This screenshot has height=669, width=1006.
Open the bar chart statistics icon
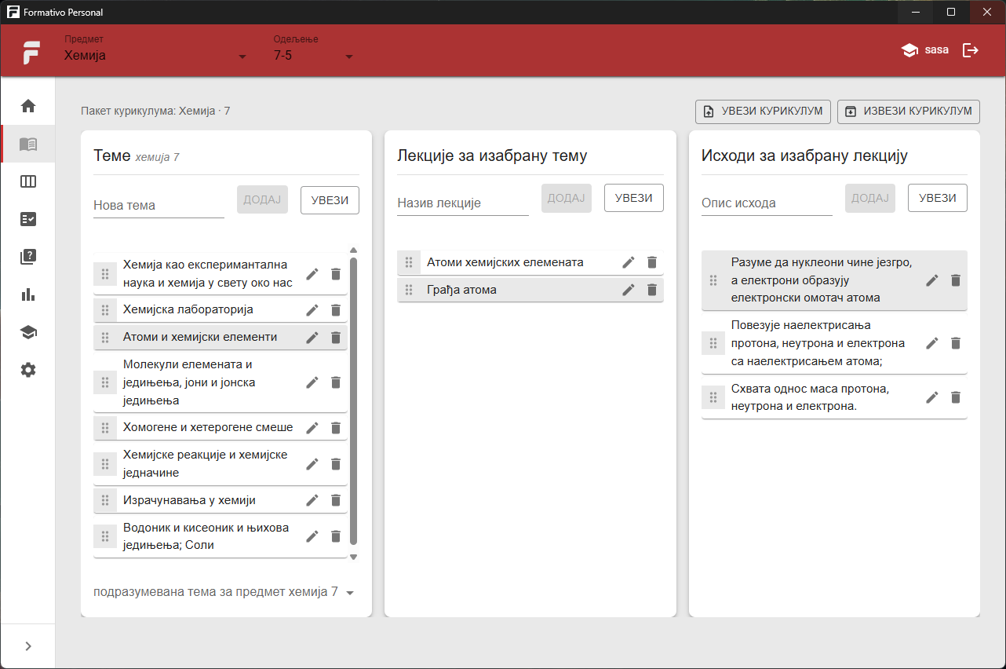(28, 294)
